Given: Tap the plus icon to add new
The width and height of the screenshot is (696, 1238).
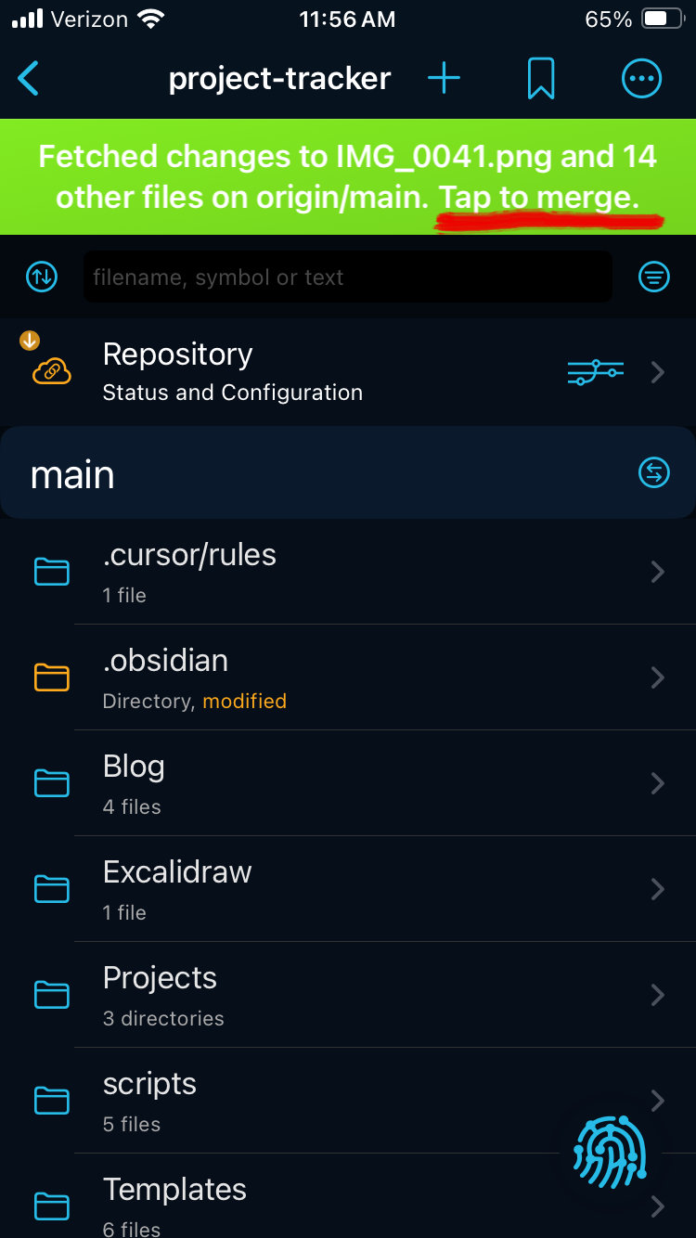Looking at the screenshot, I should pos(444,79).
